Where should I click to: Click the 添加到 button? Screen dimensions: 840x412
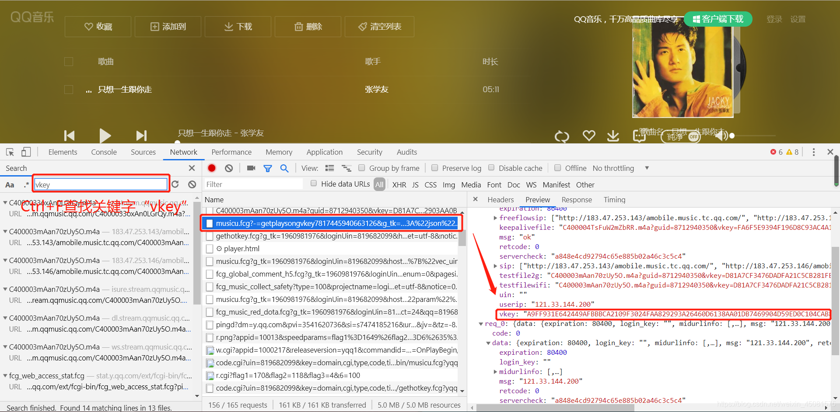[x=168, y=27]
